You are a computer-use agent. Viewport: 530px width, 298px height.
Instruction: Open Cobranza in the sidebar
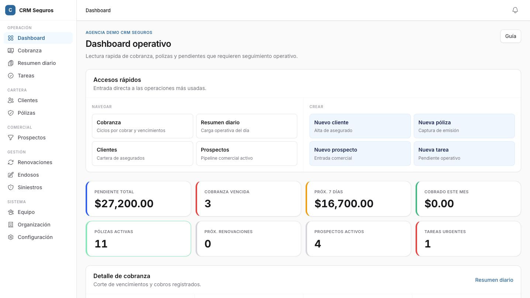(x=38, y=51)
